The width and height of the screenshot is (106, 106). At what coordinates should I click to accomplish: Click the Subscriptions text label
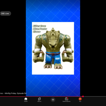click(67, 101)
